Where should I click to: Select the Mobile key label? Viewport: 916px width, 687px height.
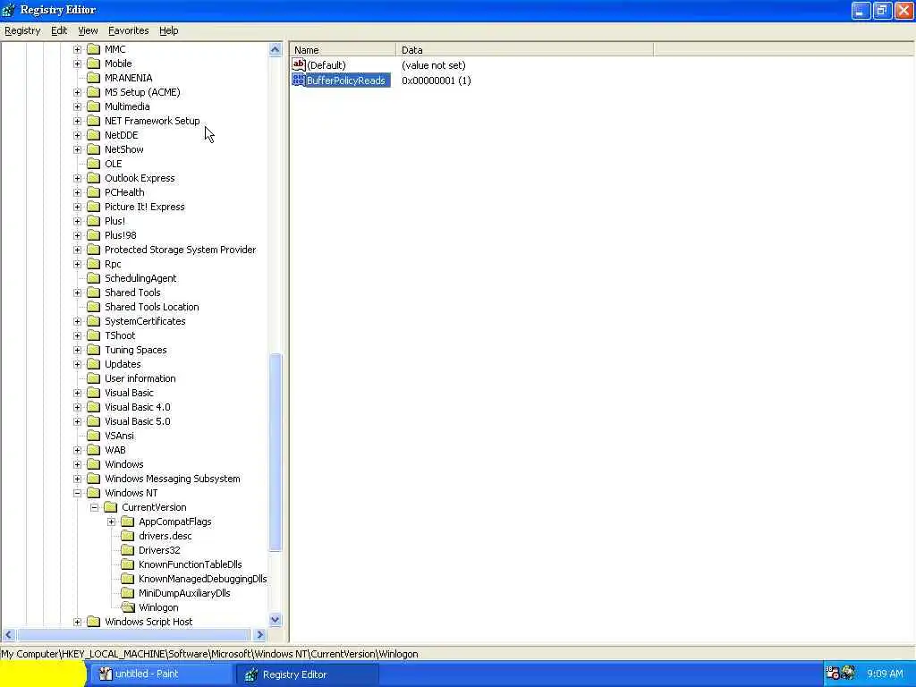click(x=118, y=64)
